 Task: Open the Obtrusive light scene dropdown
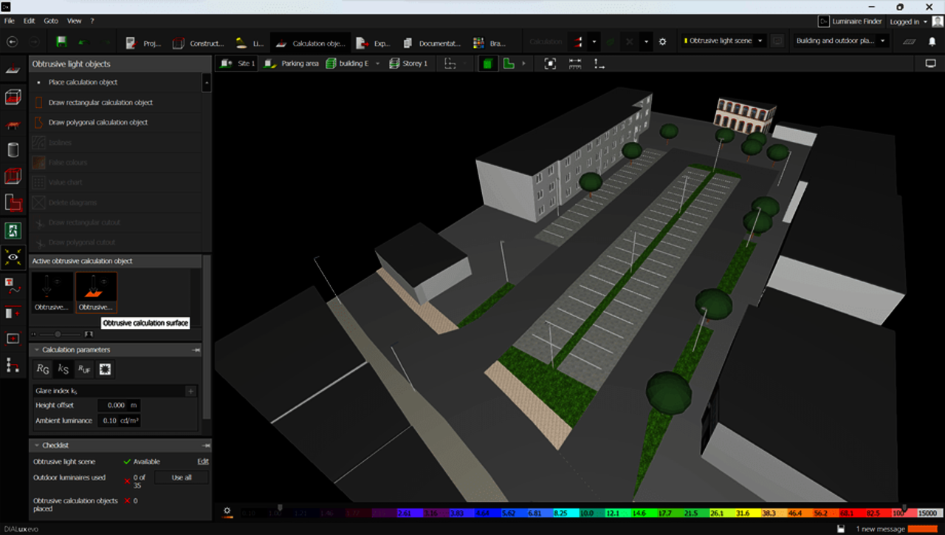(760, 41)
